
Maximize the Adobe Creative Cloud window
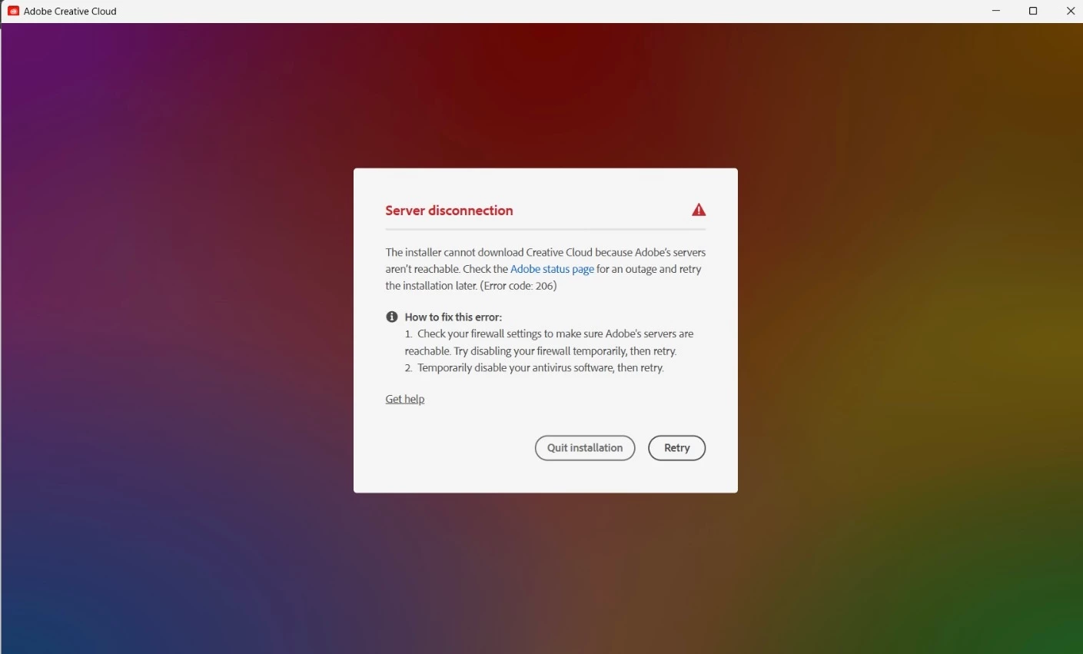coord(1033,11)
